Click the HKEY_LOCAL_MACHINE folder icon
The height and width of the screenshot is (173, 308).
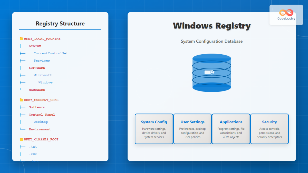pos(21,38)
